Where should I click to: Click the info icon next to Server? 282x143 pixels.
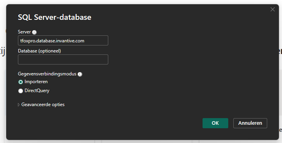pos(34,32)
